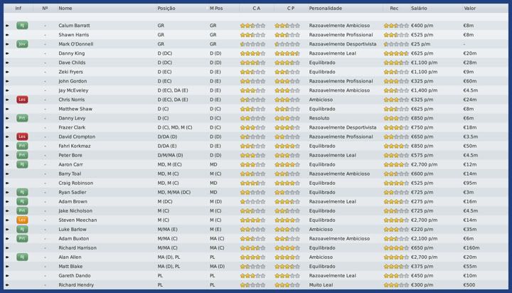Open Craig Robinson's player profile
This screenshot has height=293, width=512.
(75, 183)
